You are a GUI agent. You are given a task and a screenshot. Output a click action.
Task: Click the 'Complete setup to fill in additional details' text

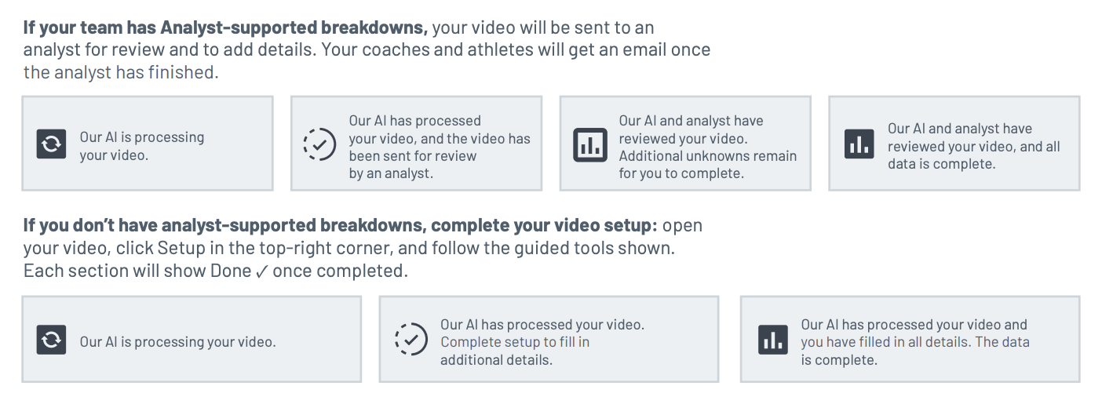(514, 351)
